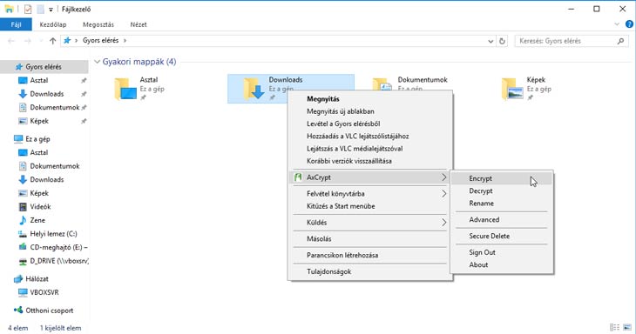Choose About in the AxCrypt submenu

(x=502, y=264)
